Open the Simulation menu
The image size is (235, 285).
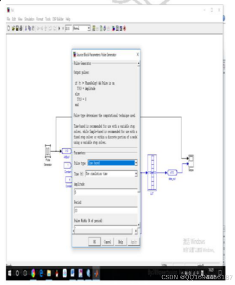(29, 19)
